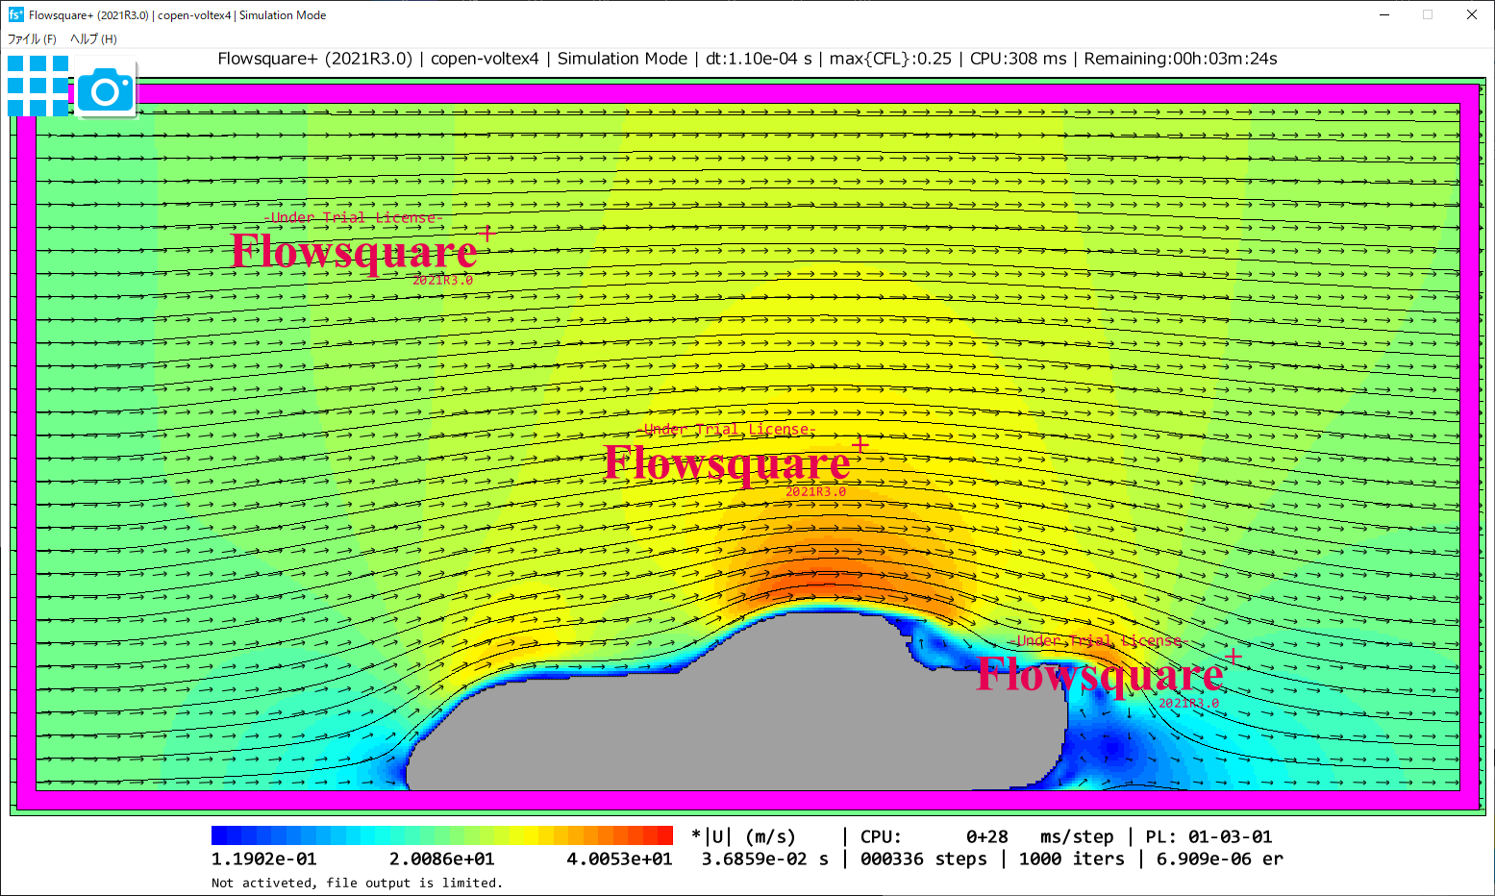
Task: Click the maximum value '4.0053e+01'
Action: click(619, 859)
